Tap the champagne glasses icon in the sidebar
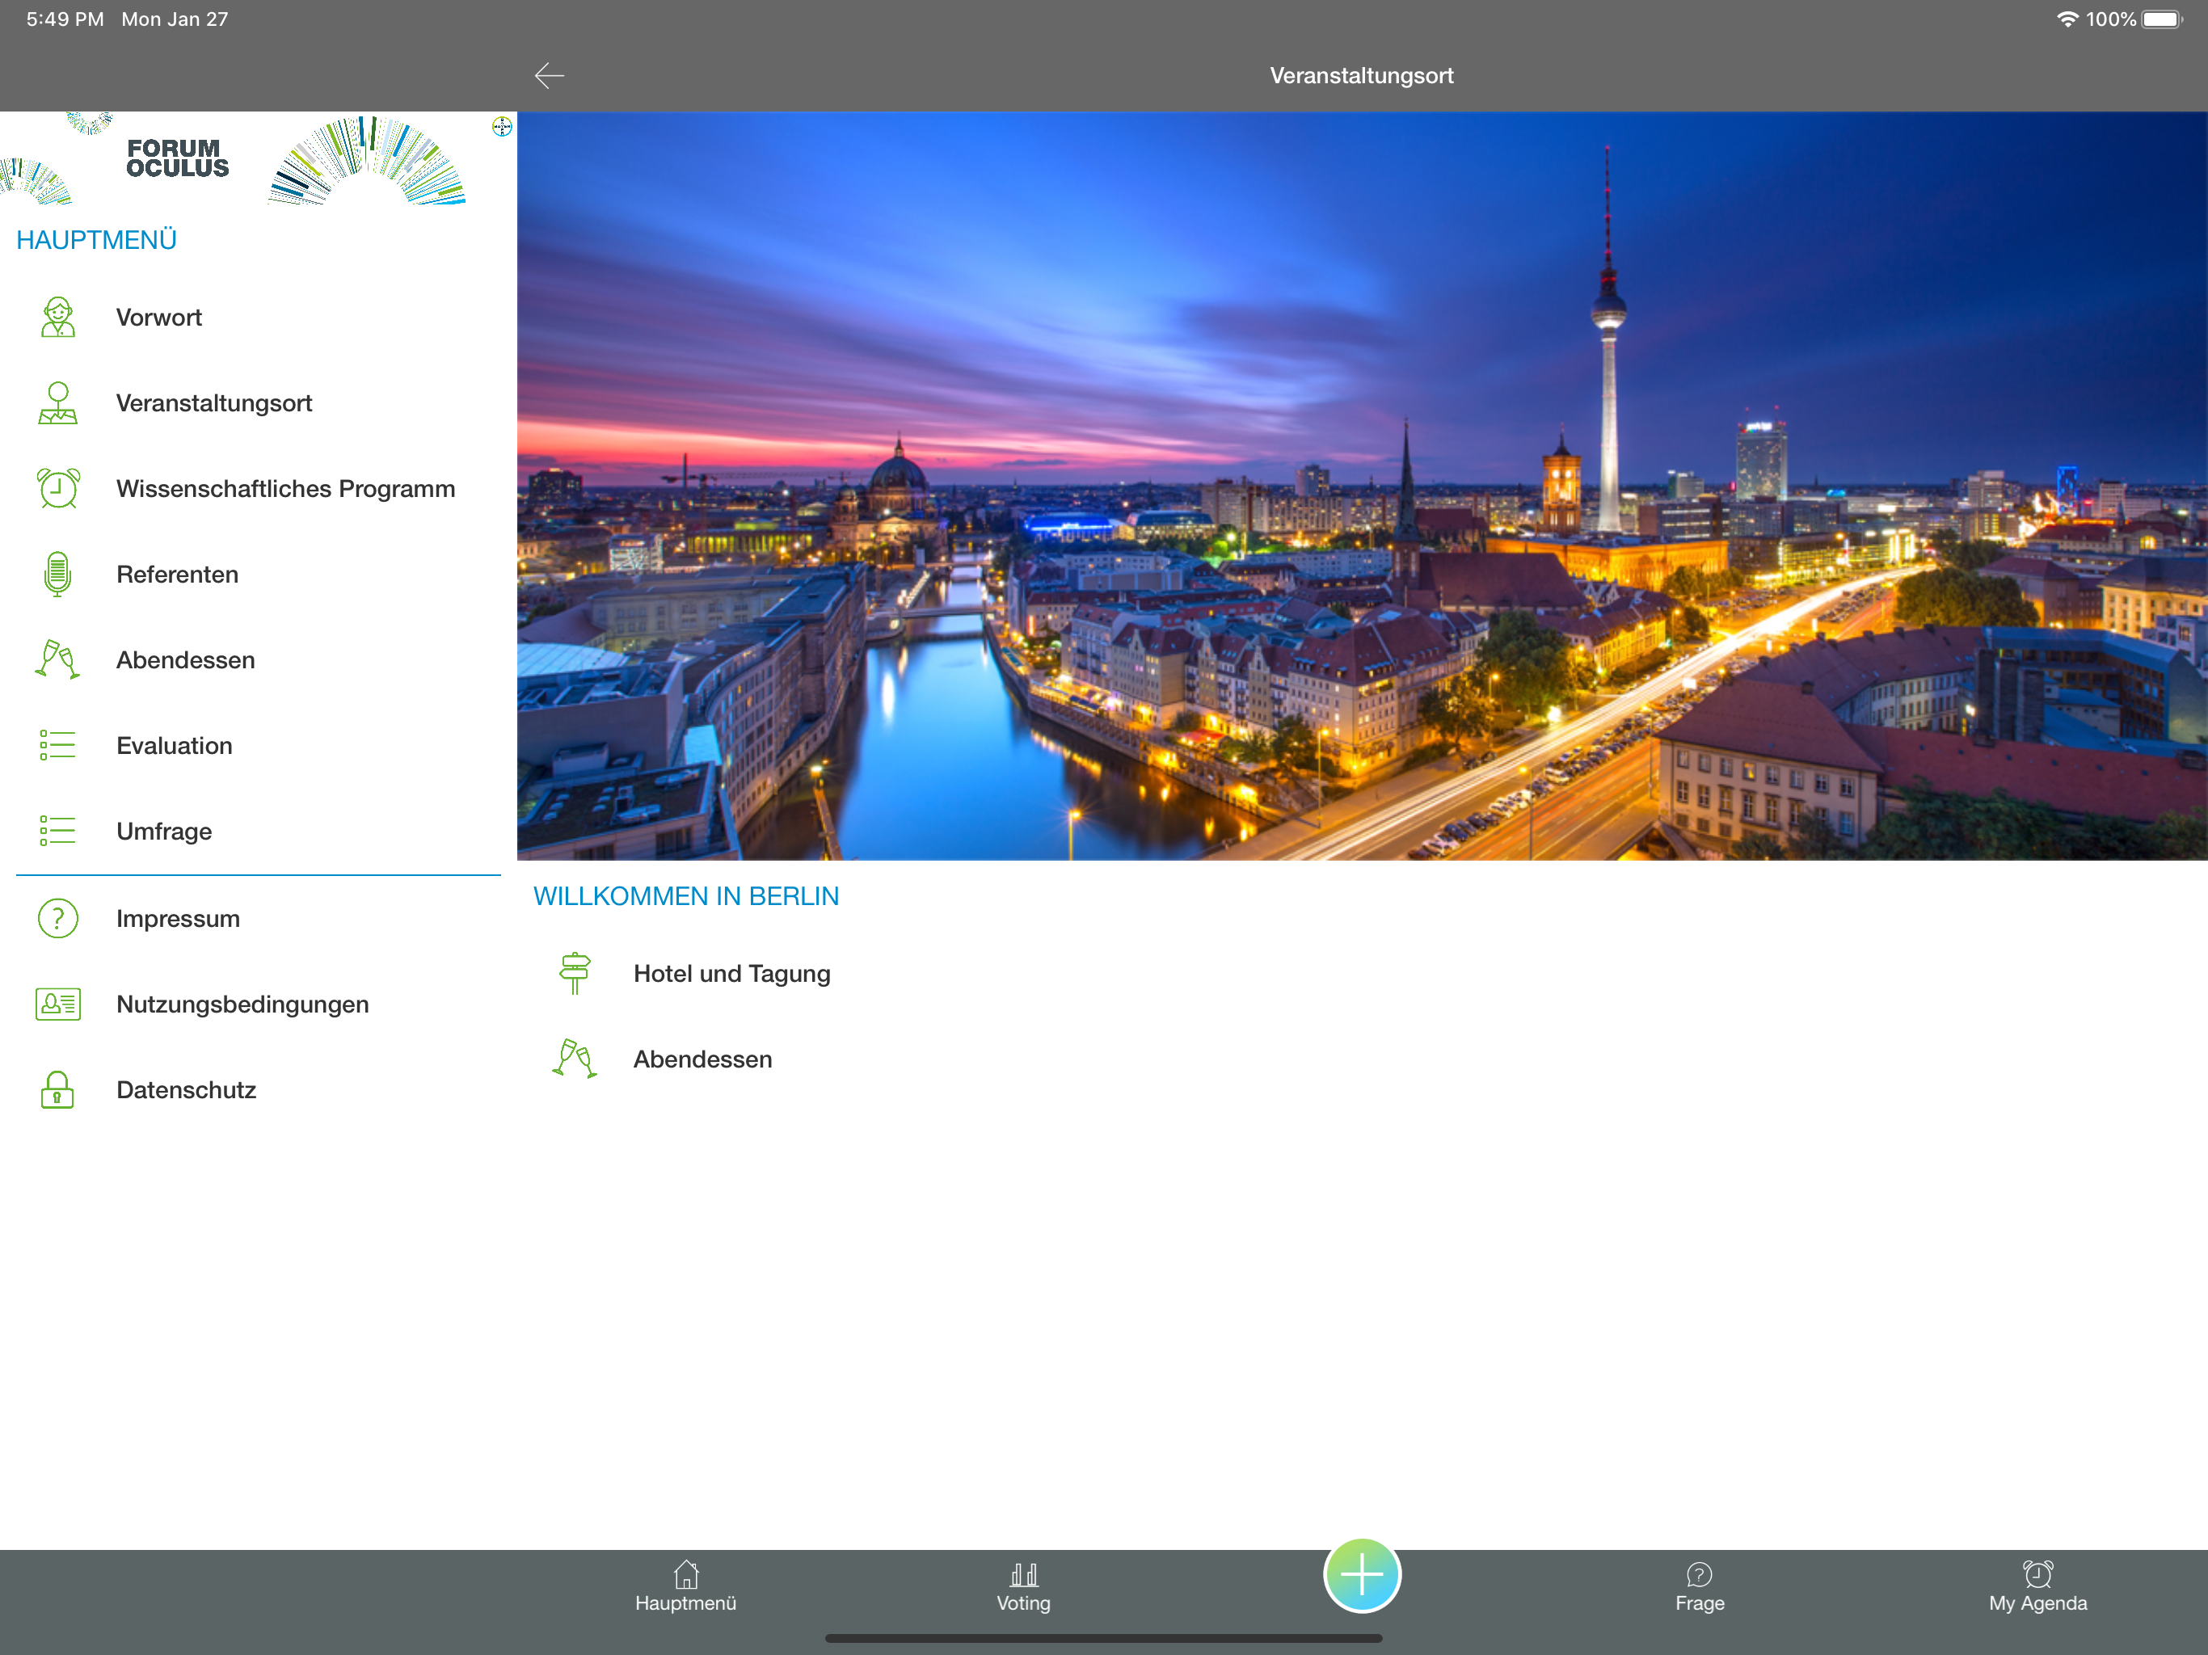The width and height of the screenshot is (2208, 1655). [58, 659]
